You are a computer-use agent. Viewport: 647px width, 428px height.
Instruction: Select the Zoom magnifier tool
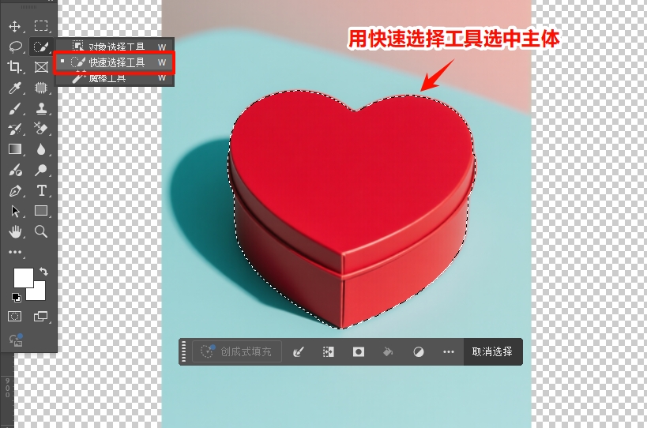point(41,231)
